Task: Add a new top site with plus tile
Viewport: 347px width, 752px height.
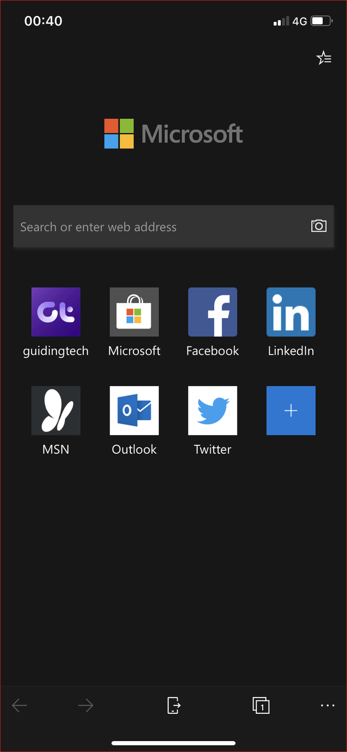Action: point(291,410)
